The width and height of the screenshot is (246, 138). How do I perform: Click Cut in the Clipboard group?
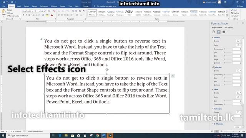[9, 10]
